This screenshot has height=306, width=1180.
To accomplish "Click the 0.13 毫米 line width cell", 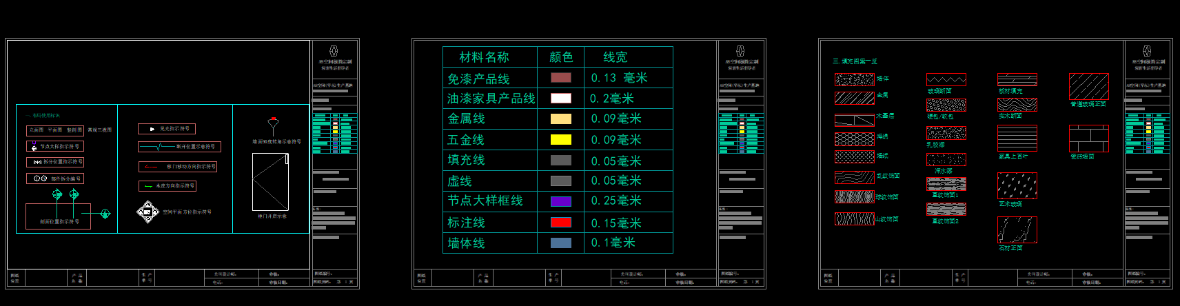I will tap(619, 79).
